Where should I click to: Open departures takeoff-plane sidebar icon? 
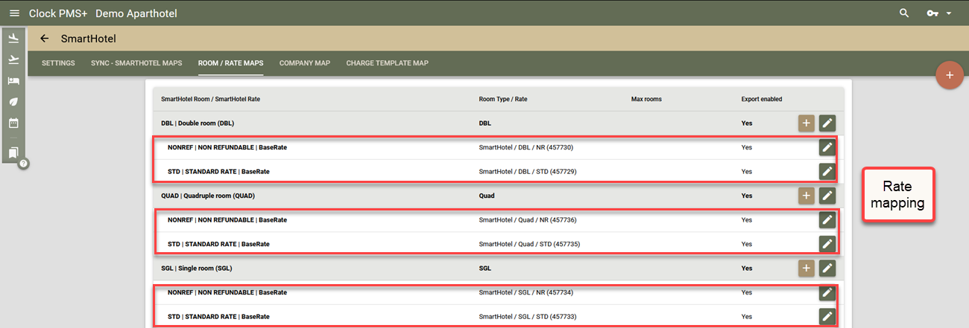(13, 60)
